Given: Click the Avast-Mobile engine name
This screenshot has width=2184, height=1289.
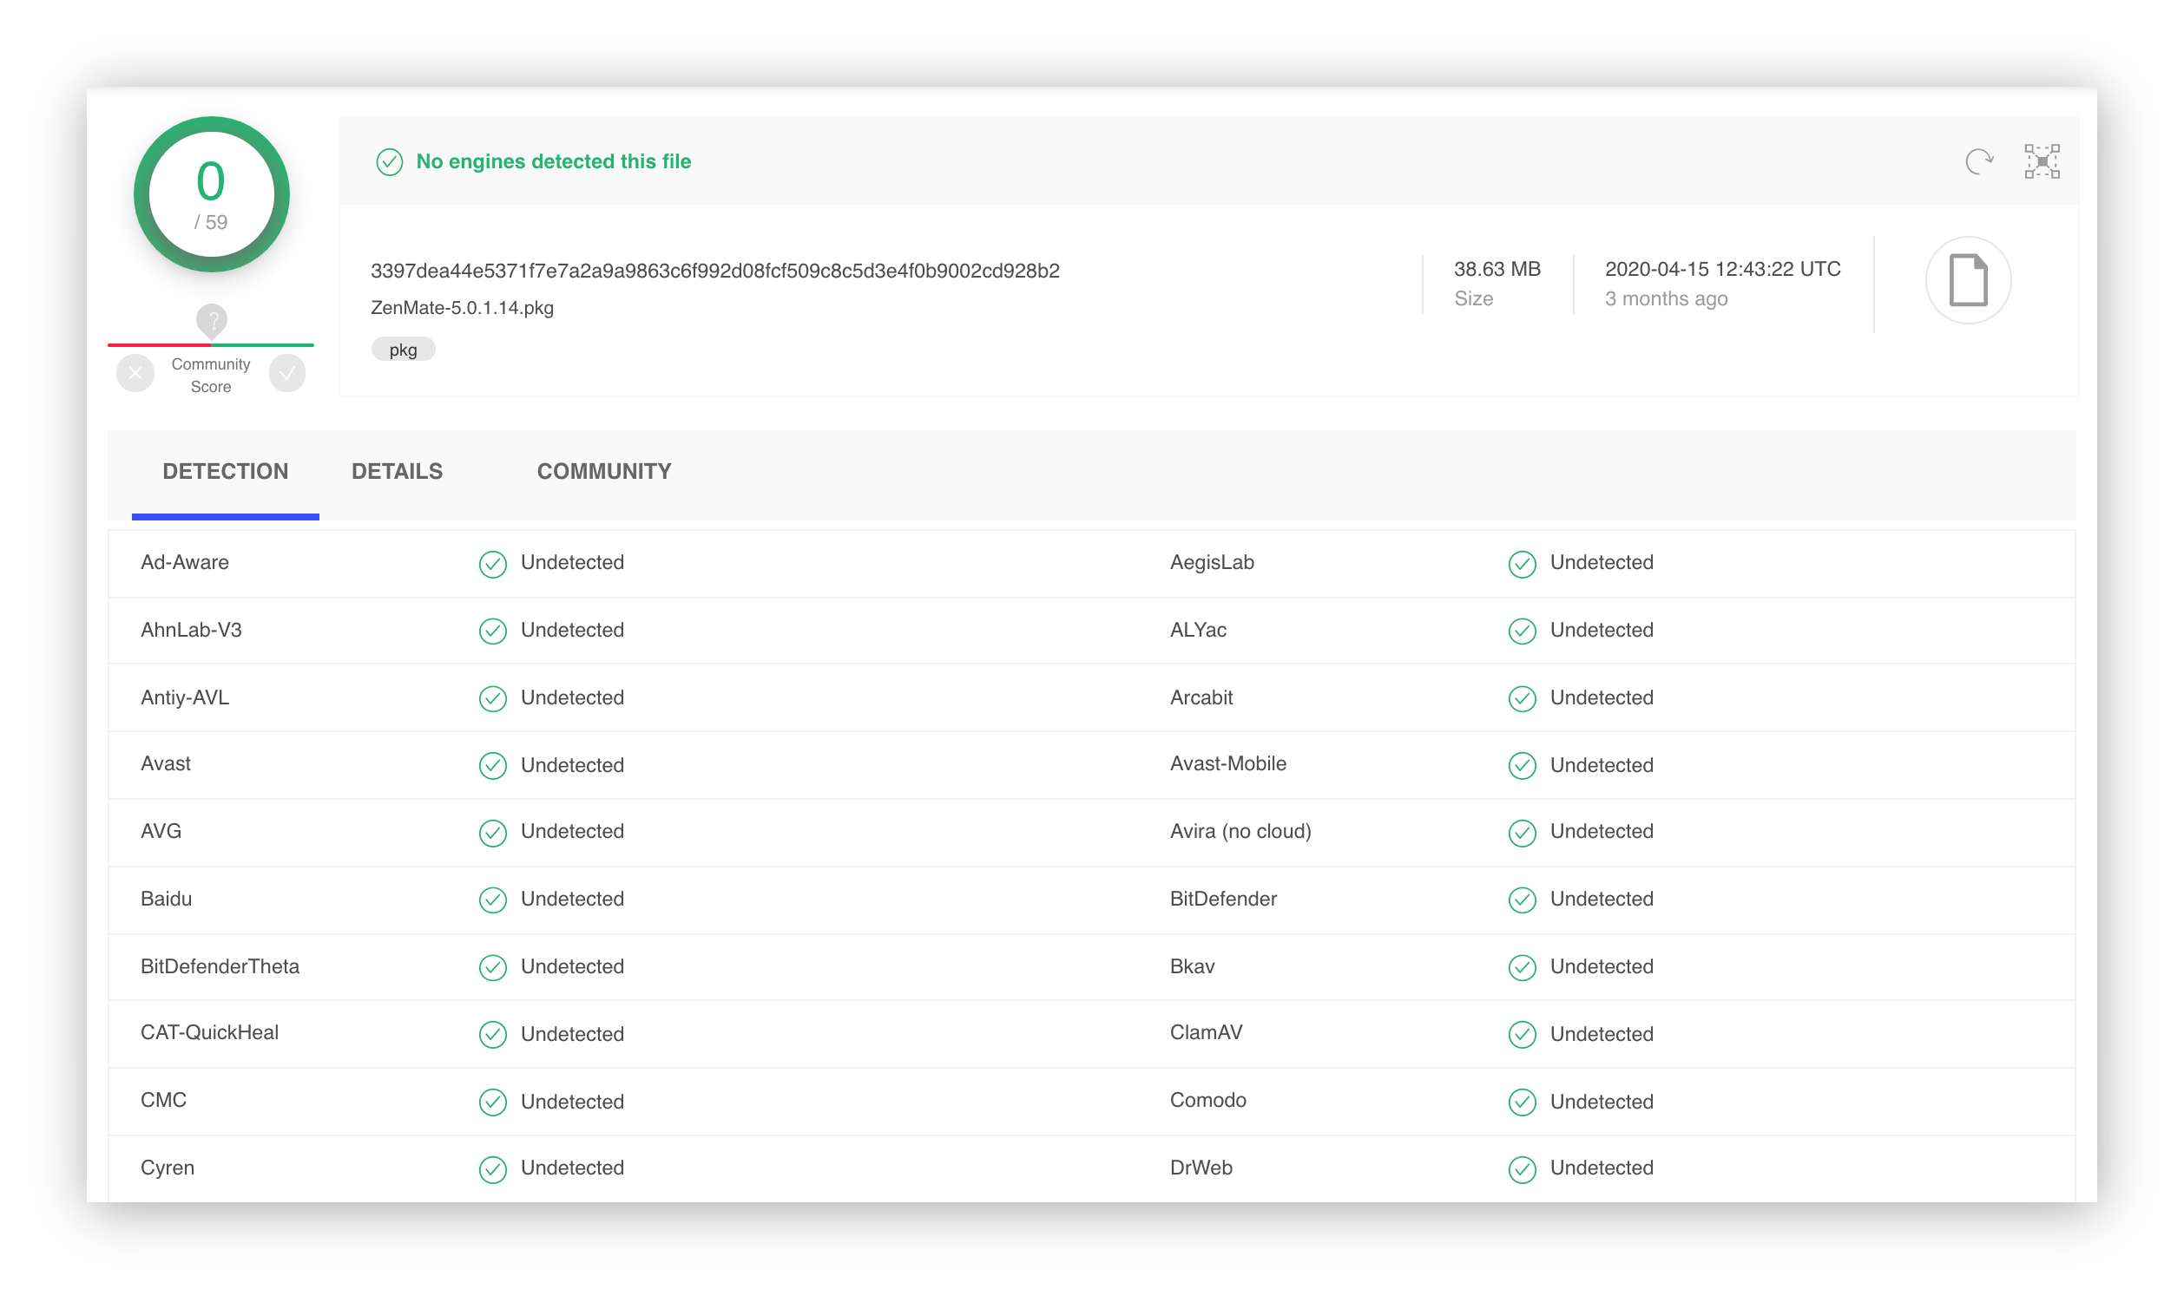Looking at the screenshot, I should (1228, 763).
